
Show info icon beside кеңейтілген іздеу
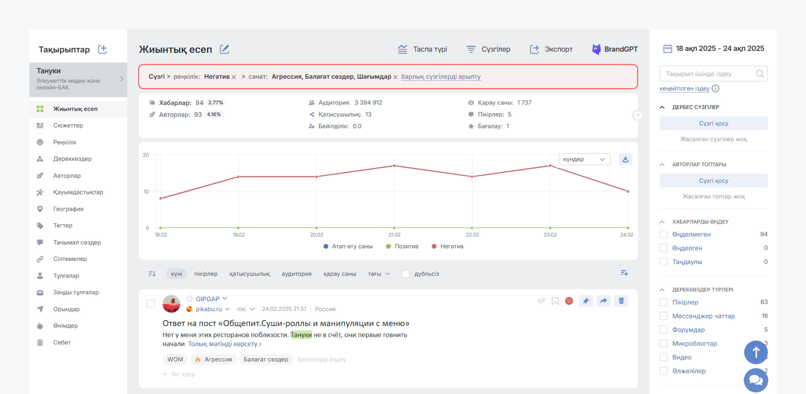click(x=716, y=88)
